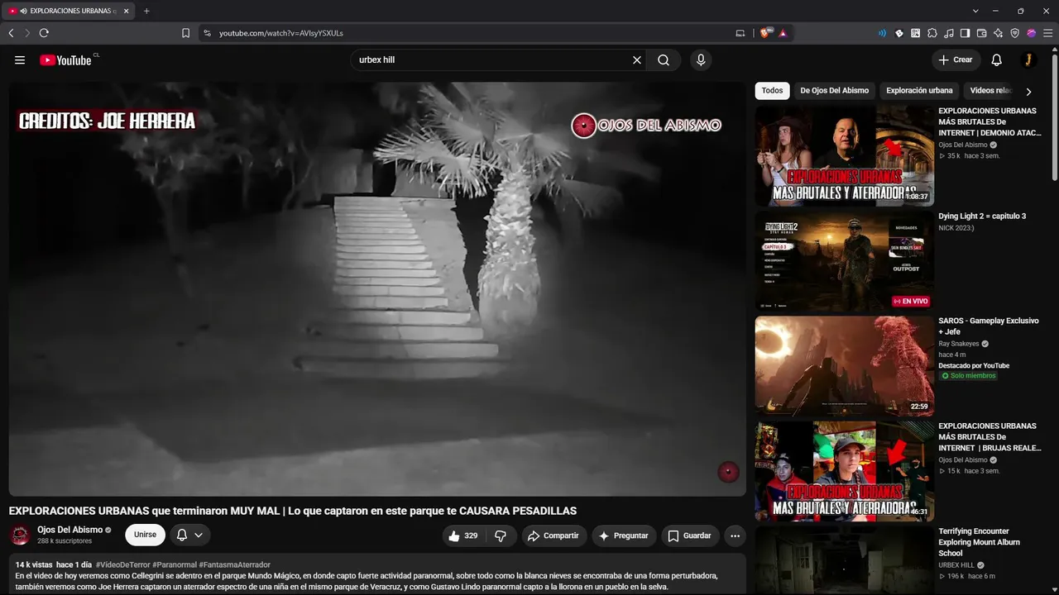Like the video with thumbs up

click(463, 535)
